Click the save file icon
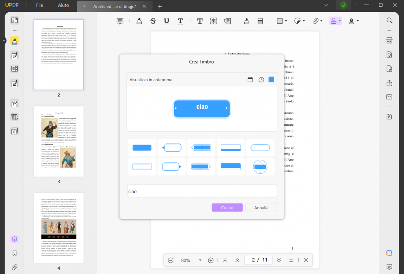The height and width of the screenshot is (274, 404). pyautogui.click(x=389, y=117)
